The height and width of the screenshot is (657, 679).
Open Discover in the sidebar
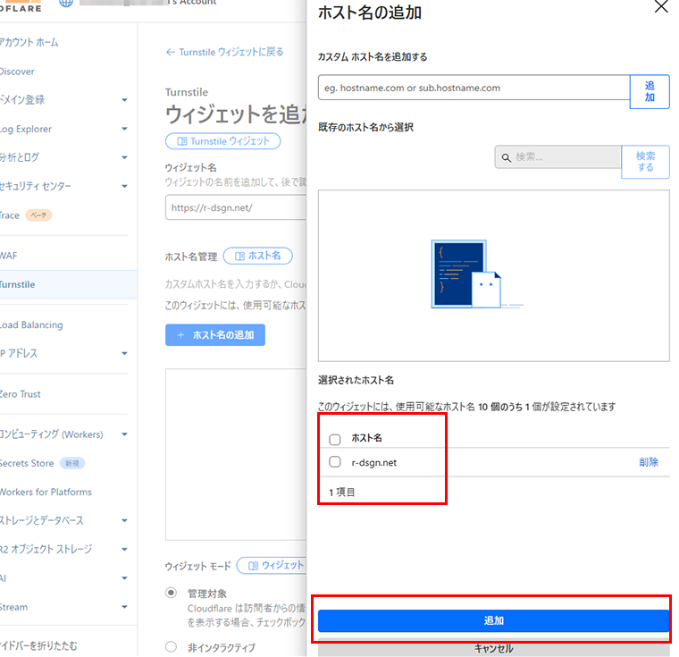click(17, 72)
